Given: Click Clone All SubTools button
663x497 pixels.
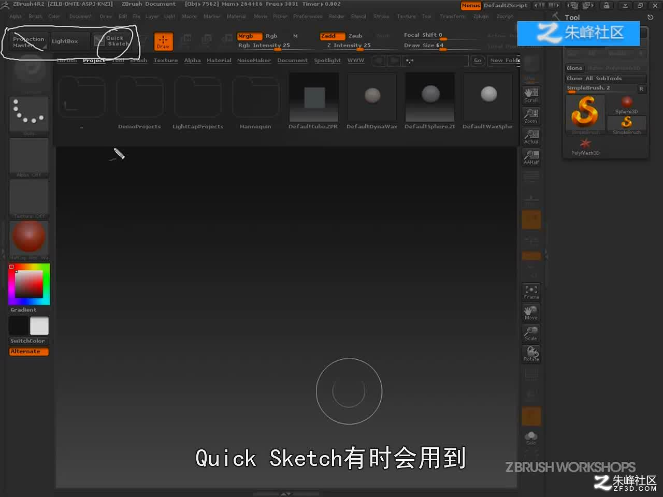Looking at the screenshot, I should click(606, 79).
